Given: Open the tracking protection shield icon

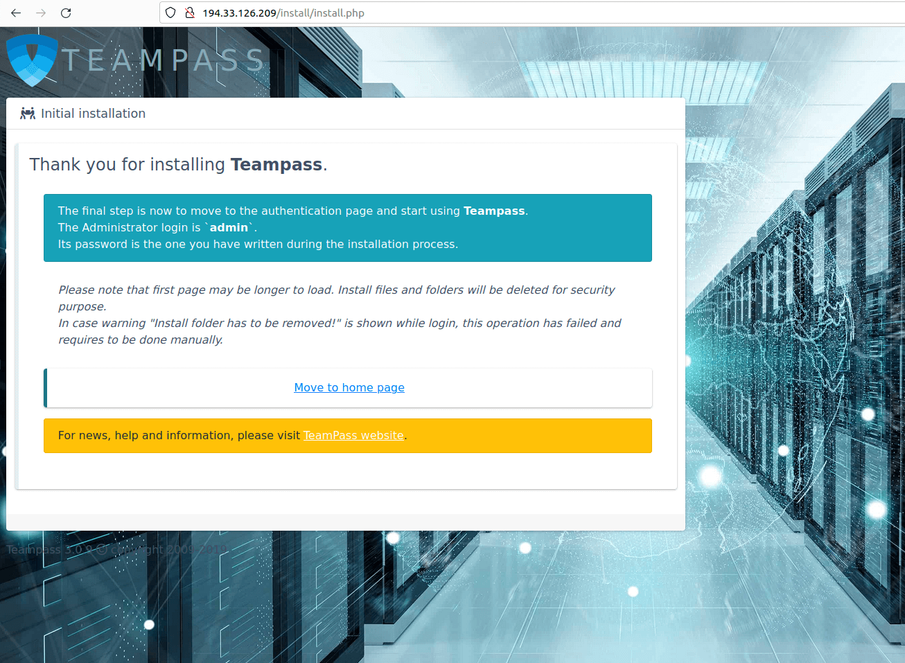Looking at the screenshot, I should 170,13.
